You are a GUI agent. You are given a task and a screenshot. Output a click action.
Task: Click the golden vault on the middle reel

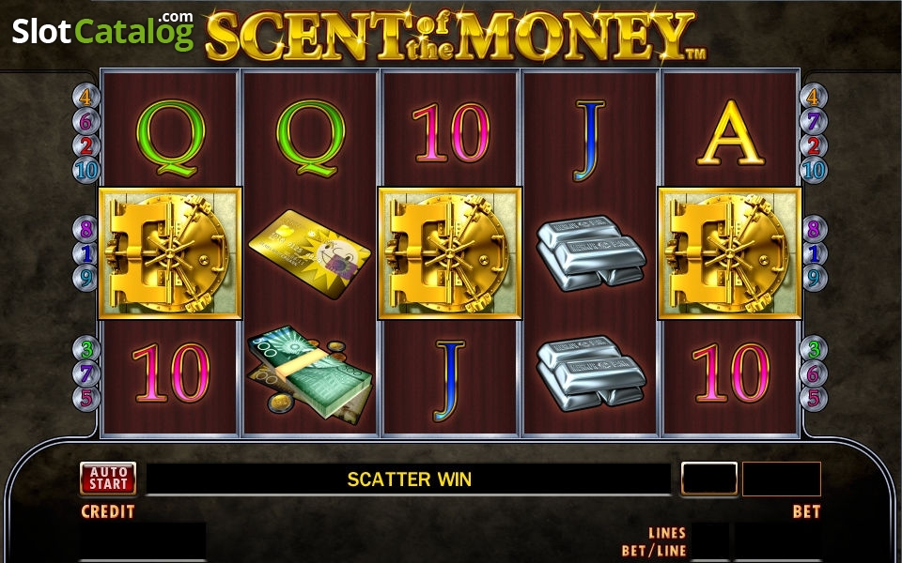pos(449,252)
